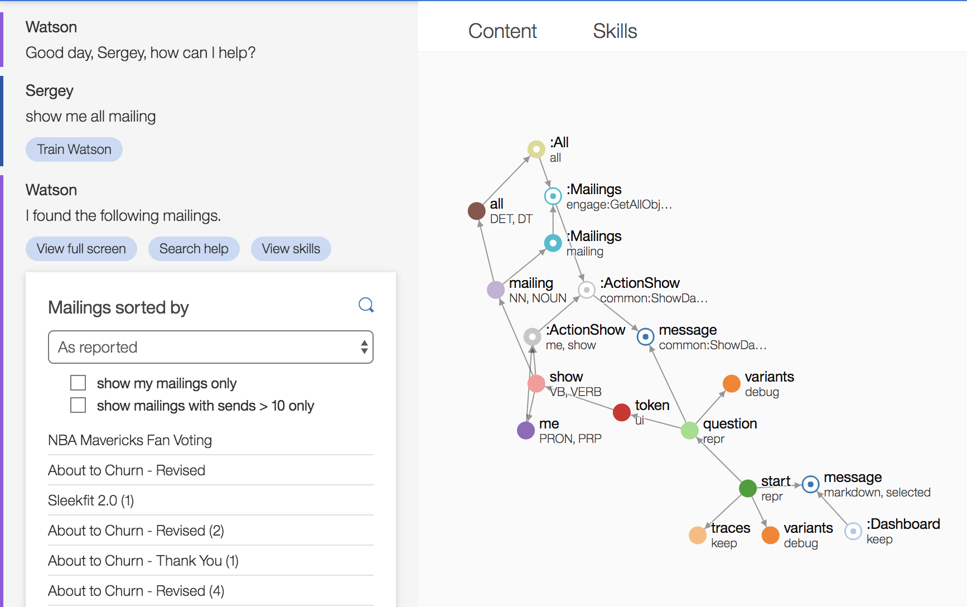Select the yellow :All node circle
The height and width of the screenshot is (607, 967).
pos(536,149)
